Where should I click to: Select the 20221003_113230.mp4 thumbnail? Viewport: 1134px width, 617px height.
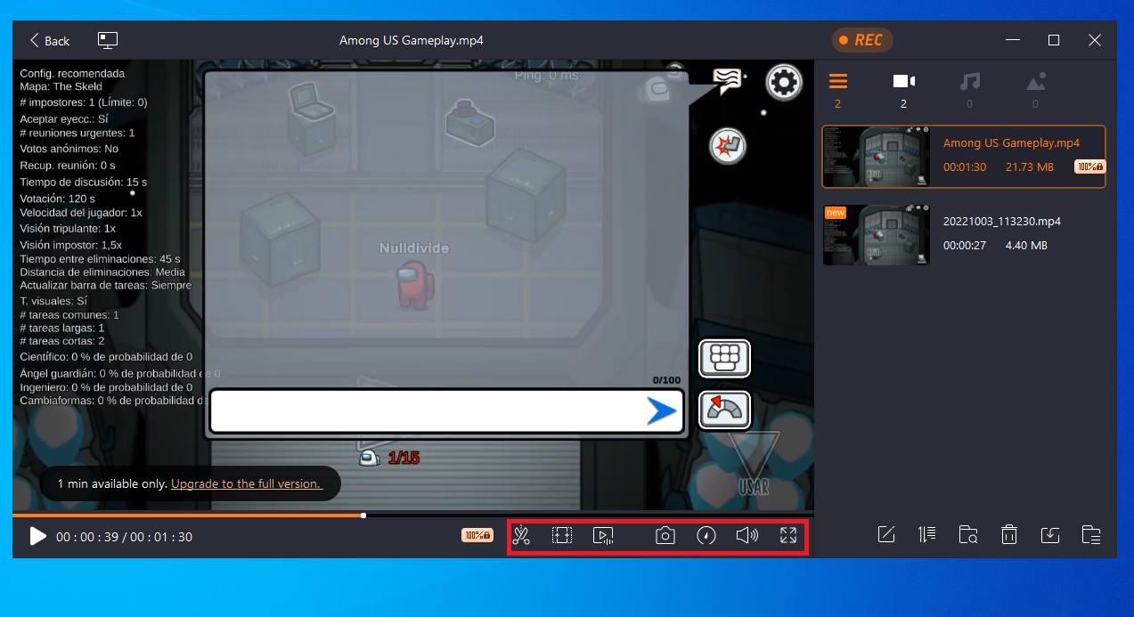(x=877, y=235)
